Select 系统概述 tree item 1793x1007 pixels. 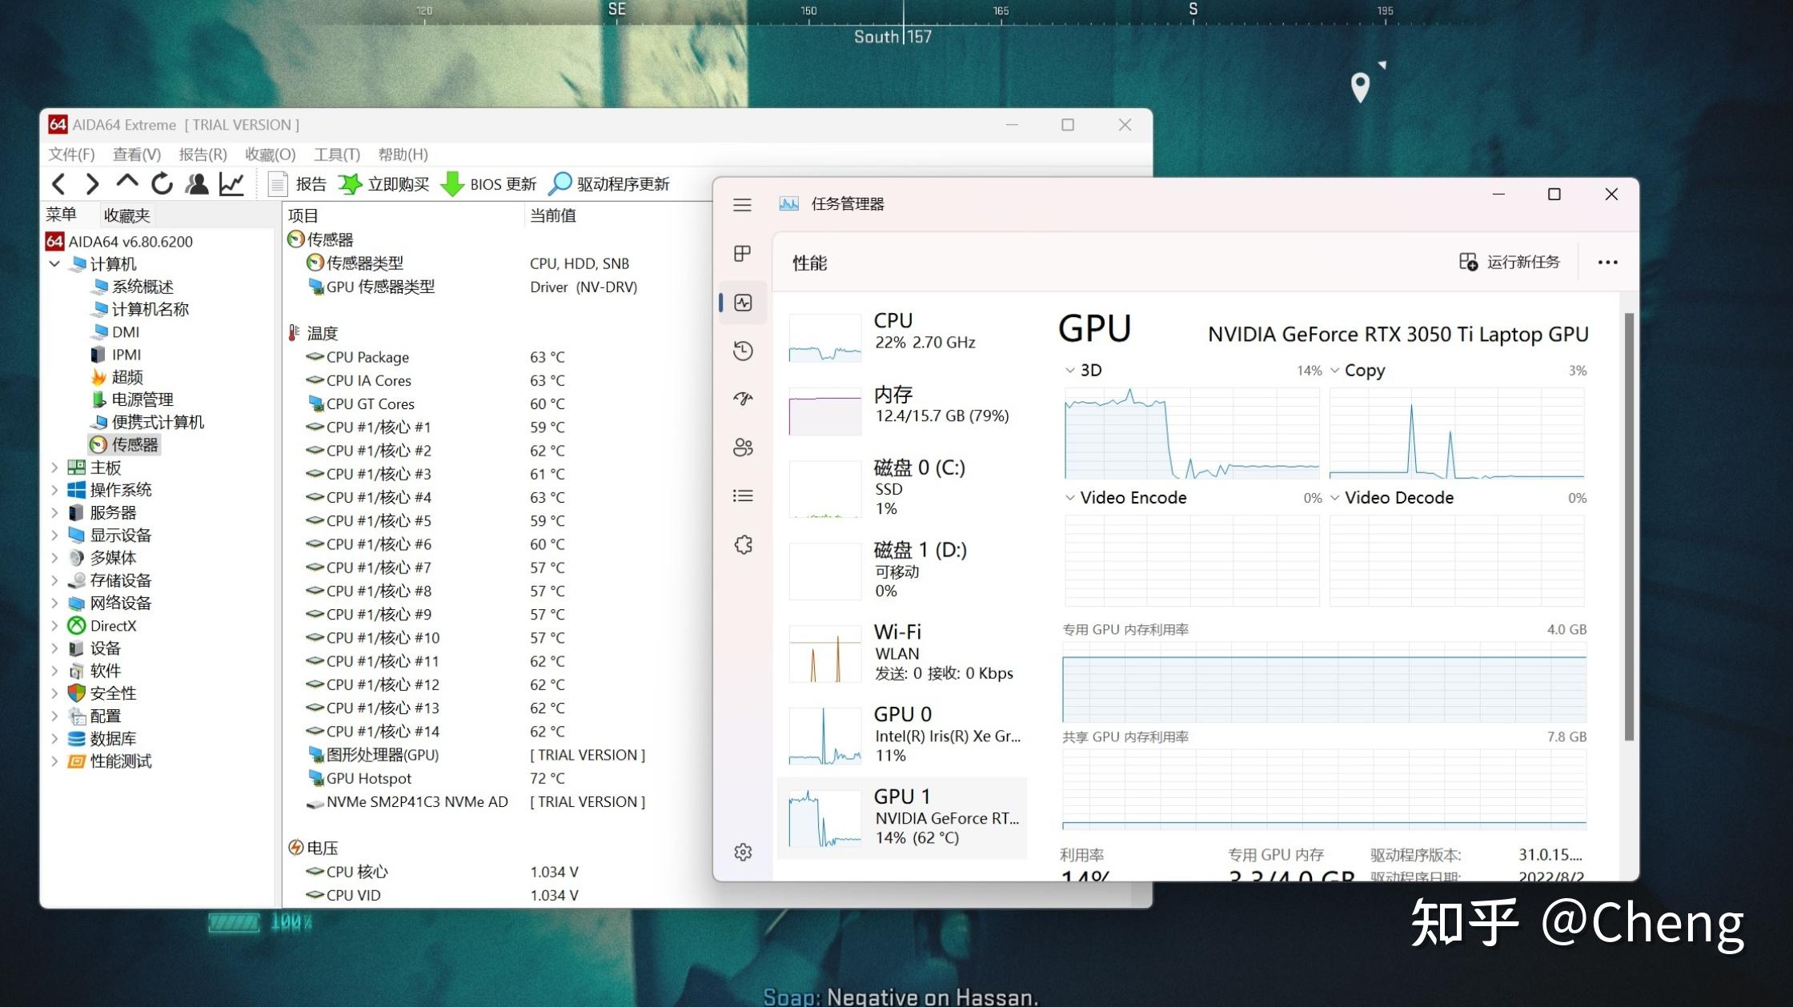(134, 287)
